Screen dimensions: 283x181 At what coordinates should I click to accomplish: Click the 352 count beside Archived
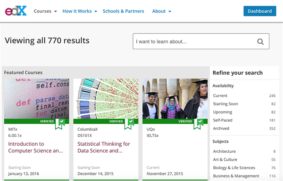tap(272, 128)
